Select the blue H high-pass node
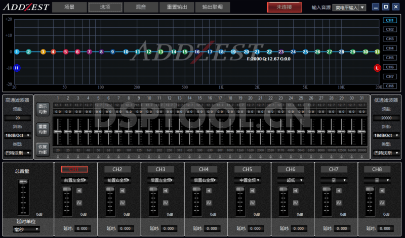The width and height of the screenshot is (405, 238). [x=17, y=68]
